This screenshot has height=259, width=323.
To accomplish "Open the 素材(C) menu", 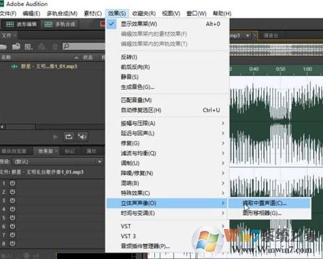I will [92, 13].
